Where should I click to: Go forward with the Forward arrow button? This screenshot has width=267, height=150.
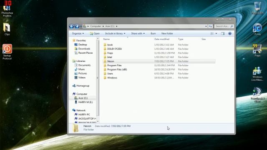[x=77, y=26]
